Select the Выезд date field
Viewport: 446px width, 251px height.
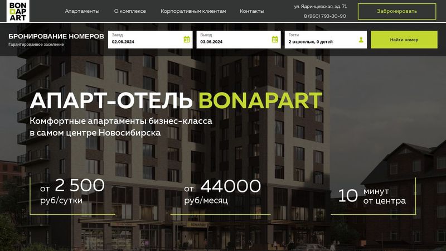[239, 40]
